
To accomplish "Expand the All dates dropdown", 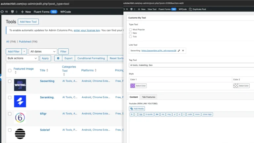I will click(x=43, y=51).
